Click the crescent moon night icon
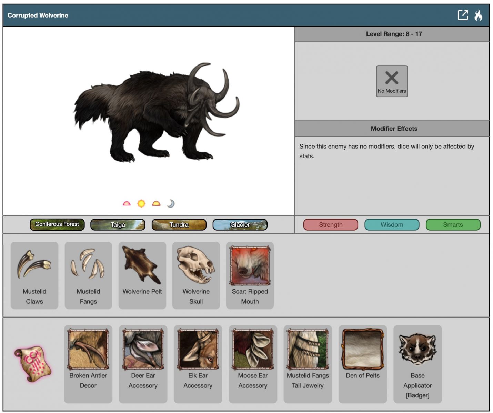Screen dimensions: 493x413 (171, 203)
